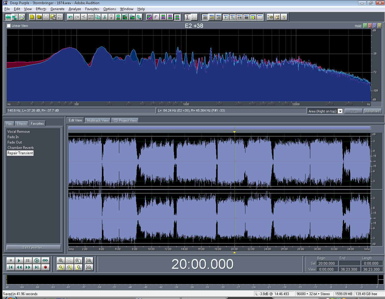Viewport: 385px width, 299px height.
Task: Click the Advanced button
Action: 372,111
